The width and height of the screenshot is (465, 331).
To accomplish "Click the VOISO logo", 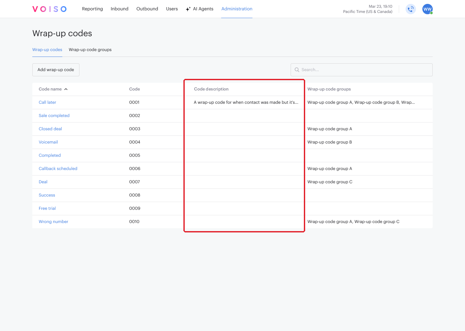I will (49, 9).
